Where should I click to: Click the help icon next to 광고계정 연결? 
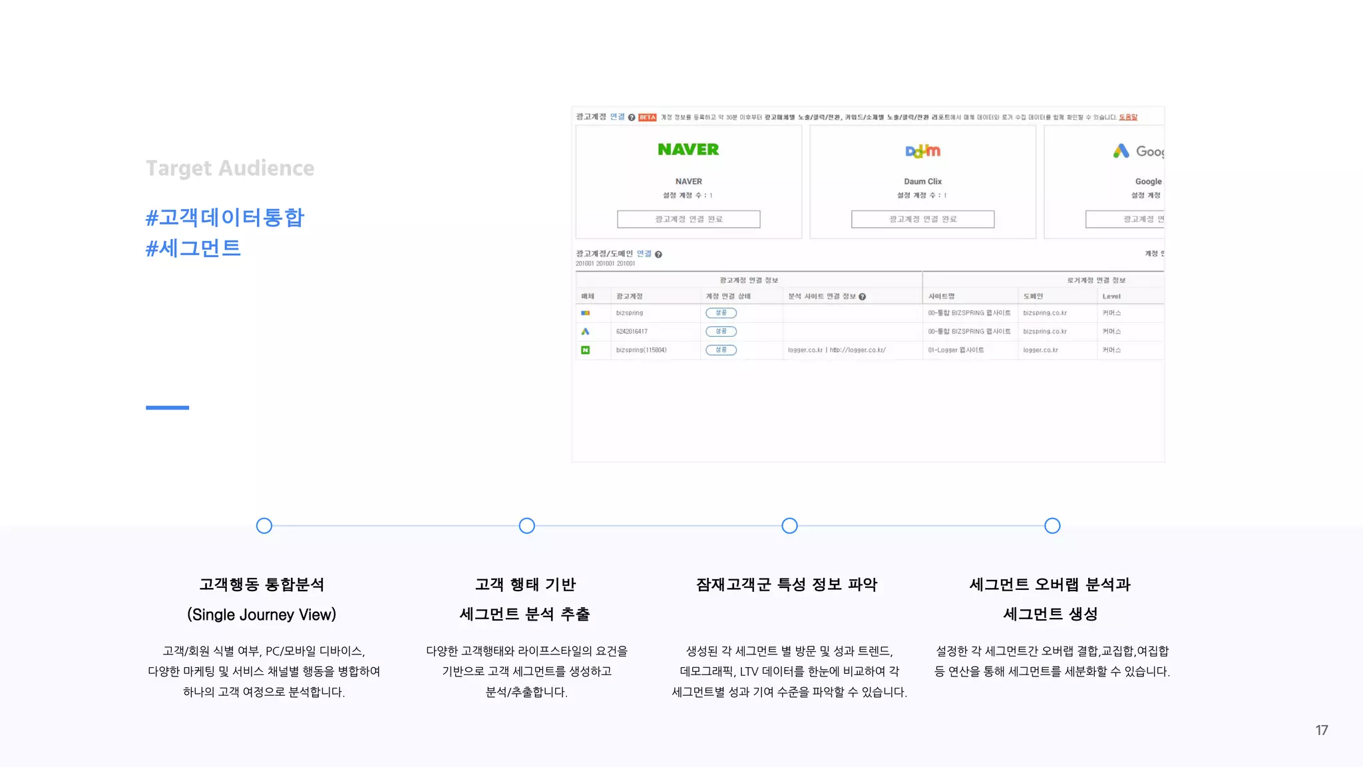tap(632, 117)
